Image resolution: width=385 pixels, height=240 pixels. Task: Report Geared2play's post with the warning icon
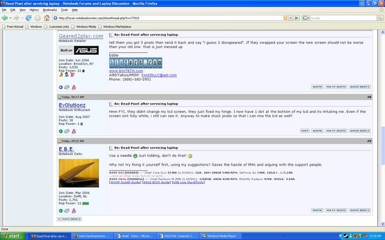pyautogui.click(x=74, y=87)
